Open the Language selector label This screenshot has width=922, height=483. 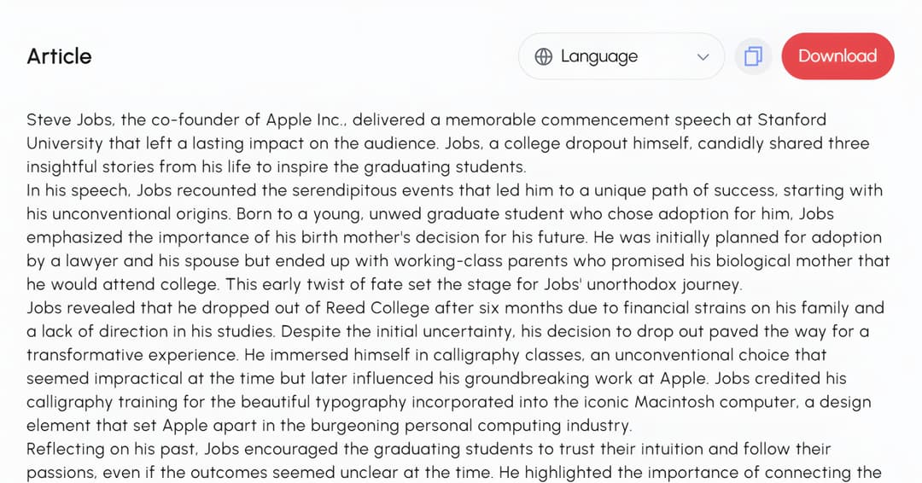(x=599, y=56)
